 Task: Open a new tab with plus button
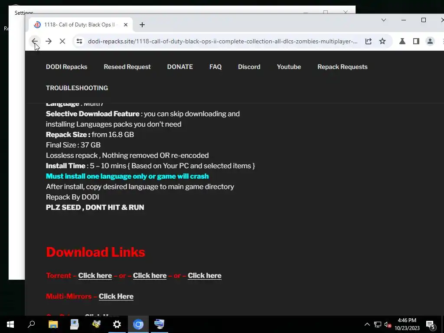point(142,25)
